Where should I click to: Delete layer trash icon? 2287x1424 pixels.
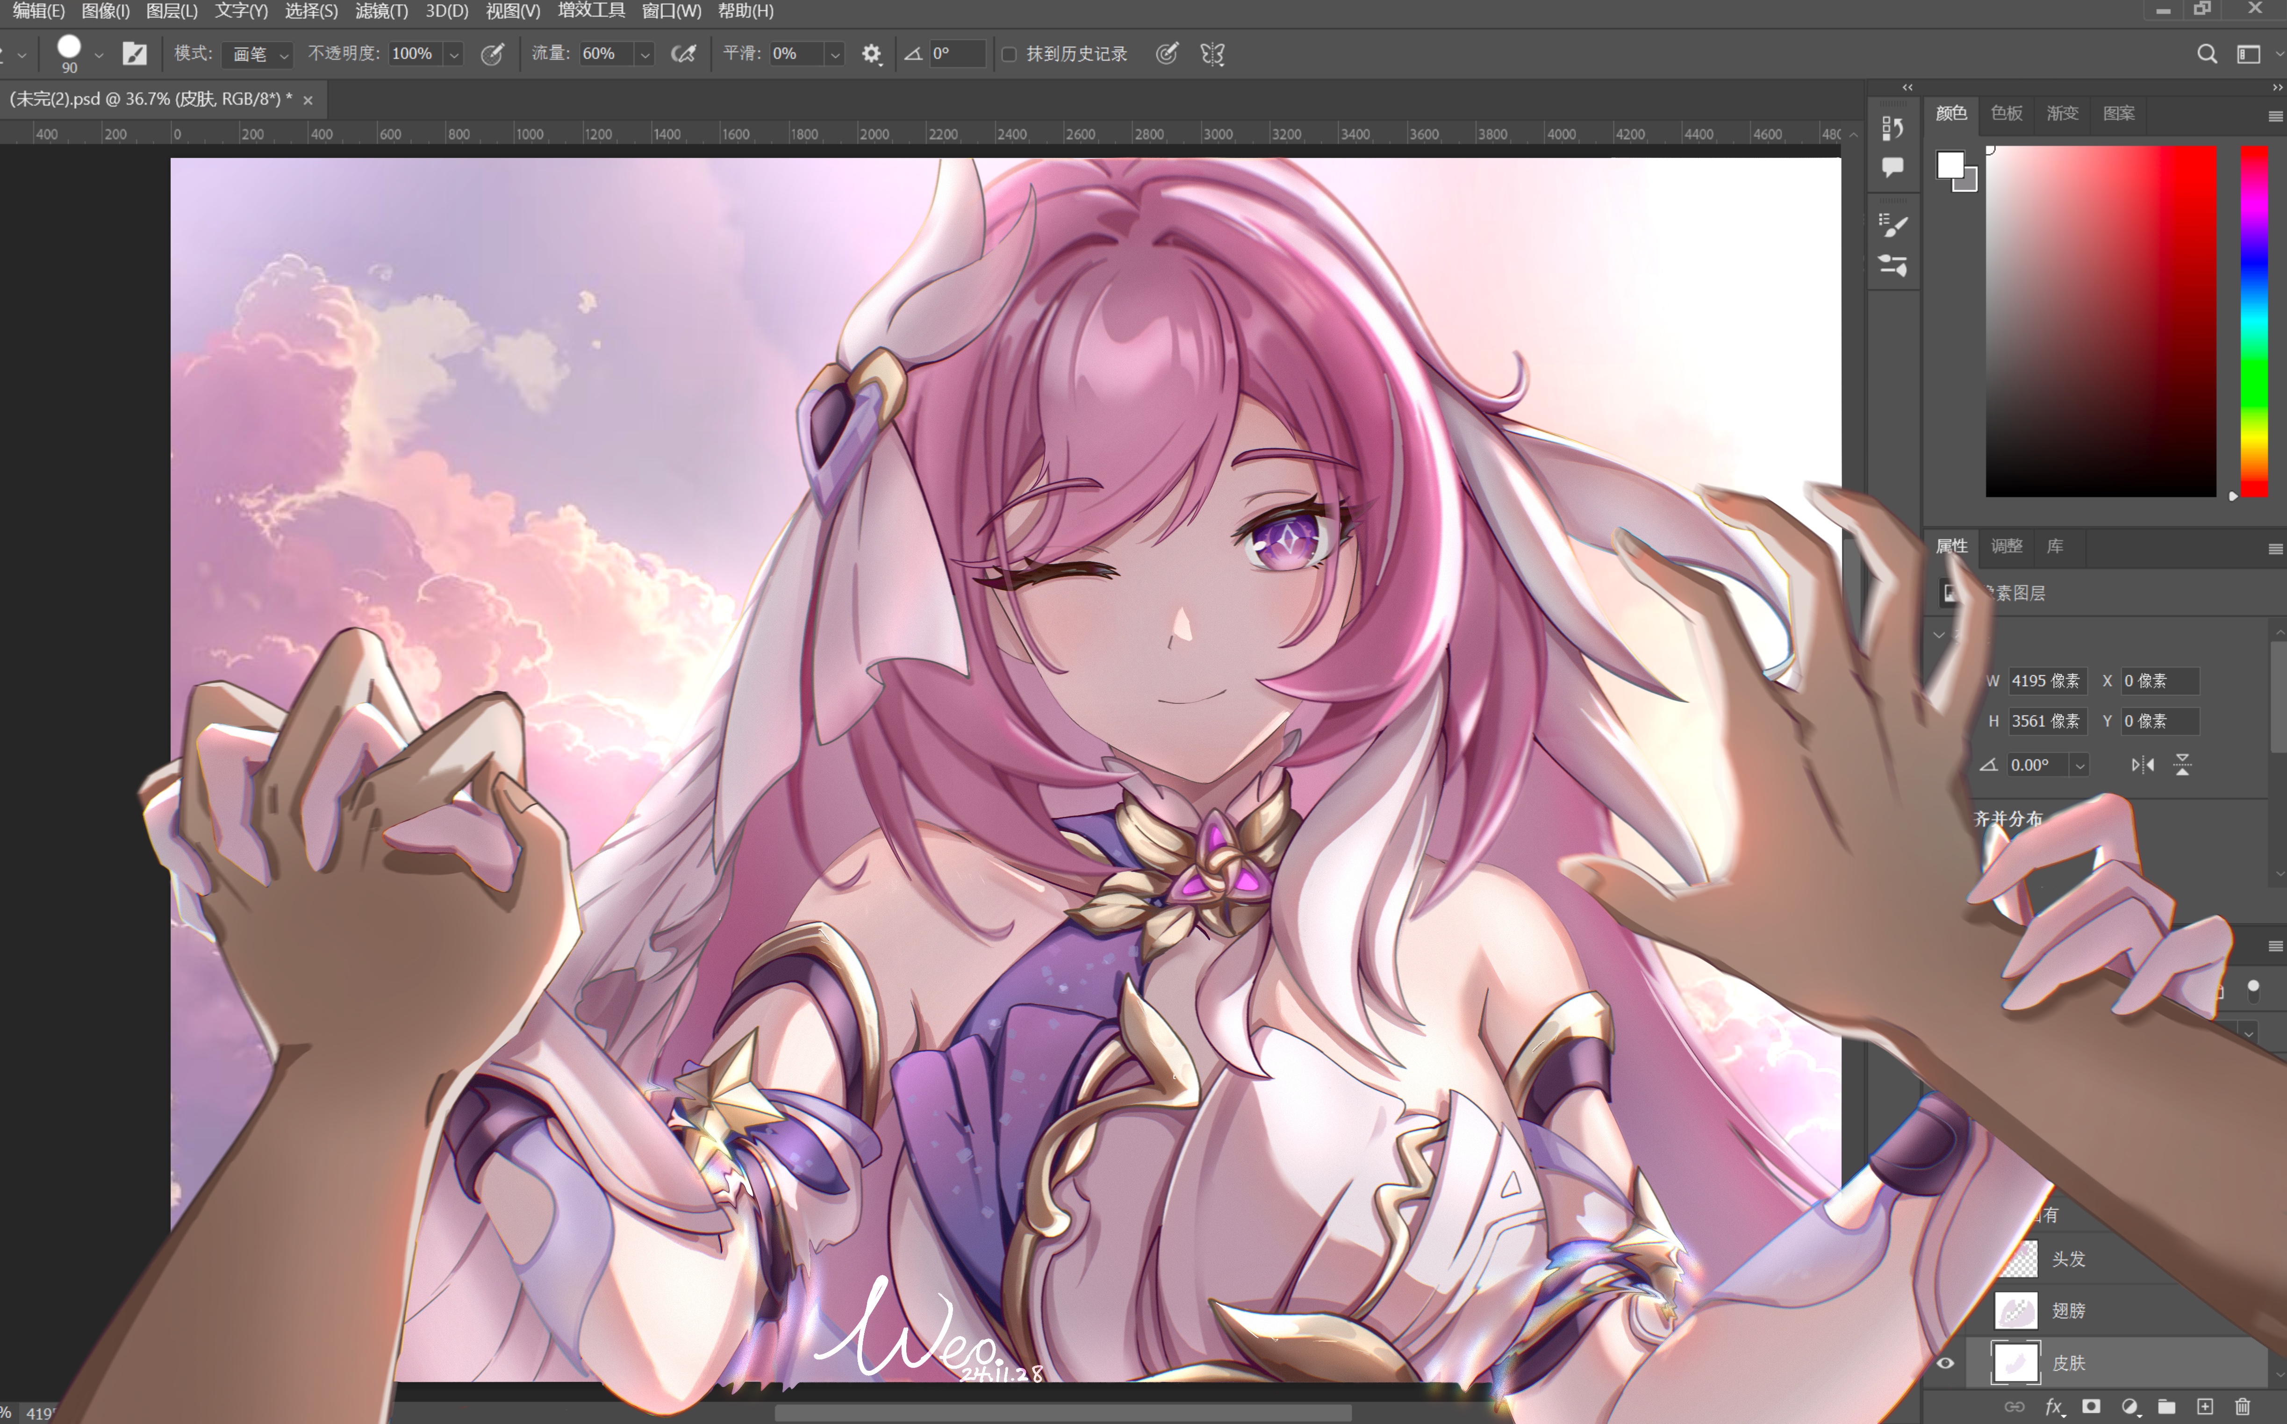(x=2243, y=1406)
